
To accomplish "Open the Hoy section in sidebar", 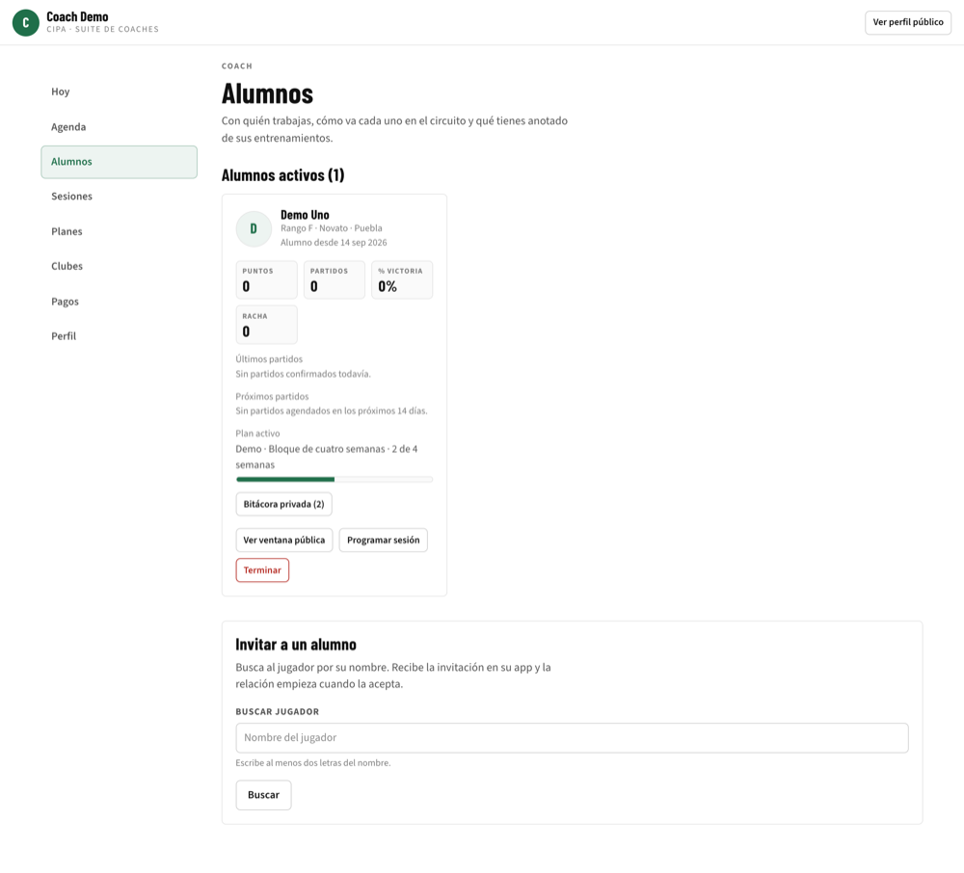I will click(120, 92).
